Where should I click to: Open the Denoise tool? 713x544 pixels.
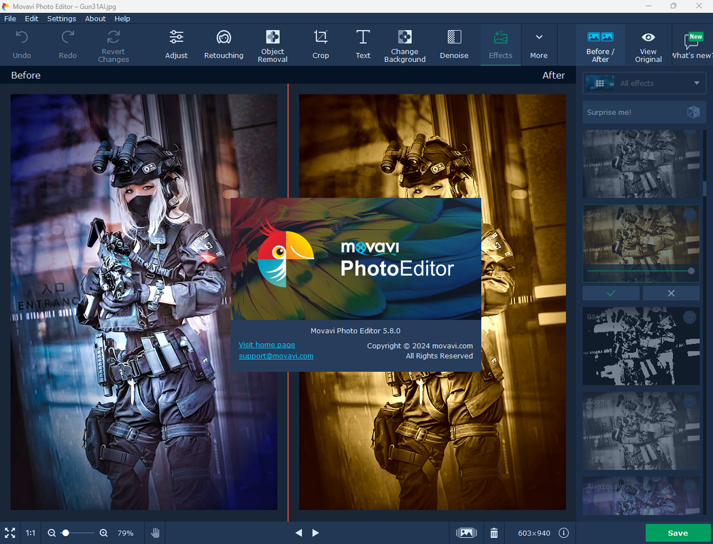[454, 45]
